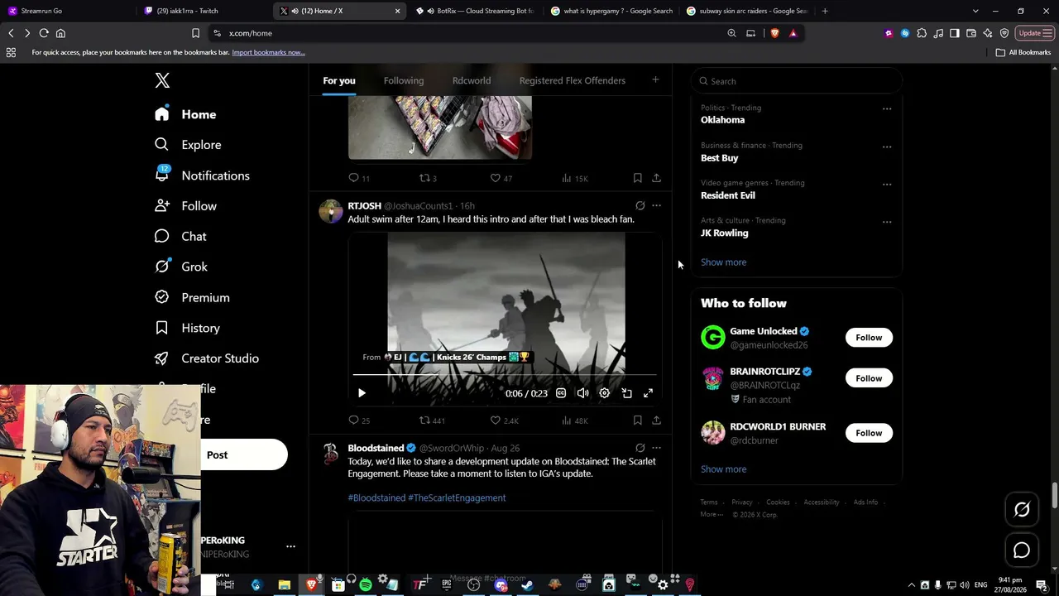Switch to the Rdcworld timeline tab
This screenshot has height=596, width=1059.
coord(472,80)
